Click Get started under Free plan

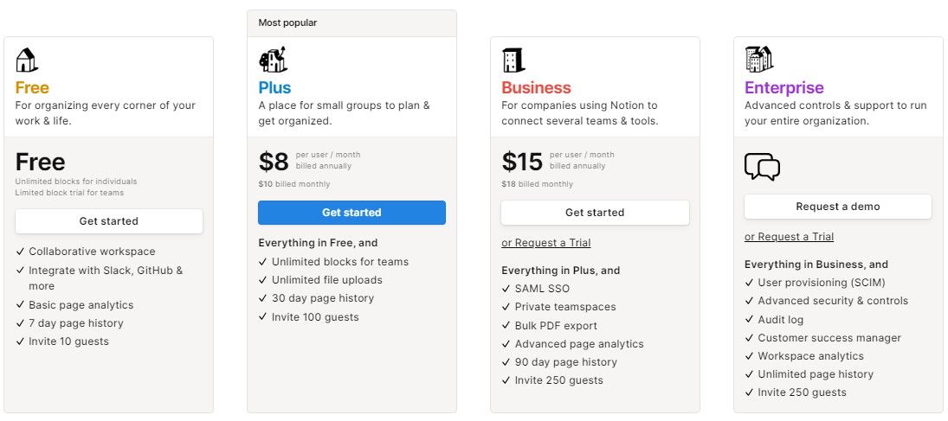tap(109, 221)
